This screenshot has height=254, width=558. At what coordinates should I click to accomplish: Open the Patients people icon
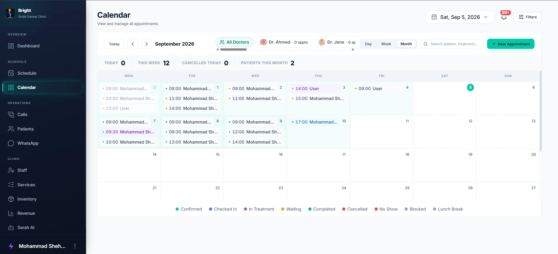click(x=11, y=129)
